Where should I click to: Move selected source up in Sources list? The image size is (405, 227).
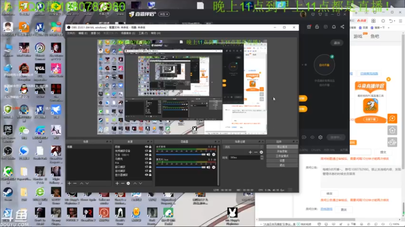(x=135, y=183)
